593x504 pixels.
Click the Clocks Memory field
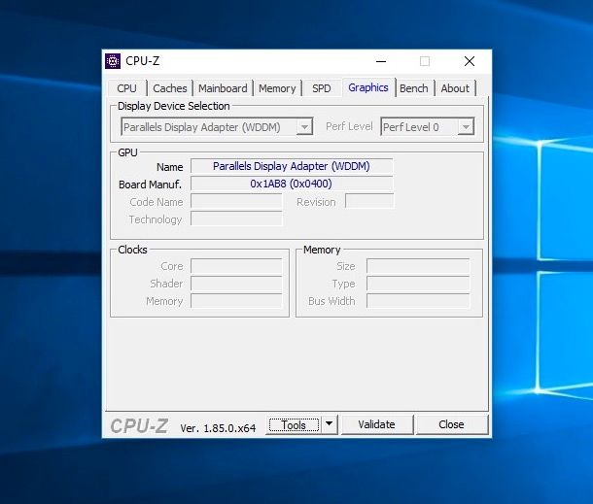pos(236,301)
